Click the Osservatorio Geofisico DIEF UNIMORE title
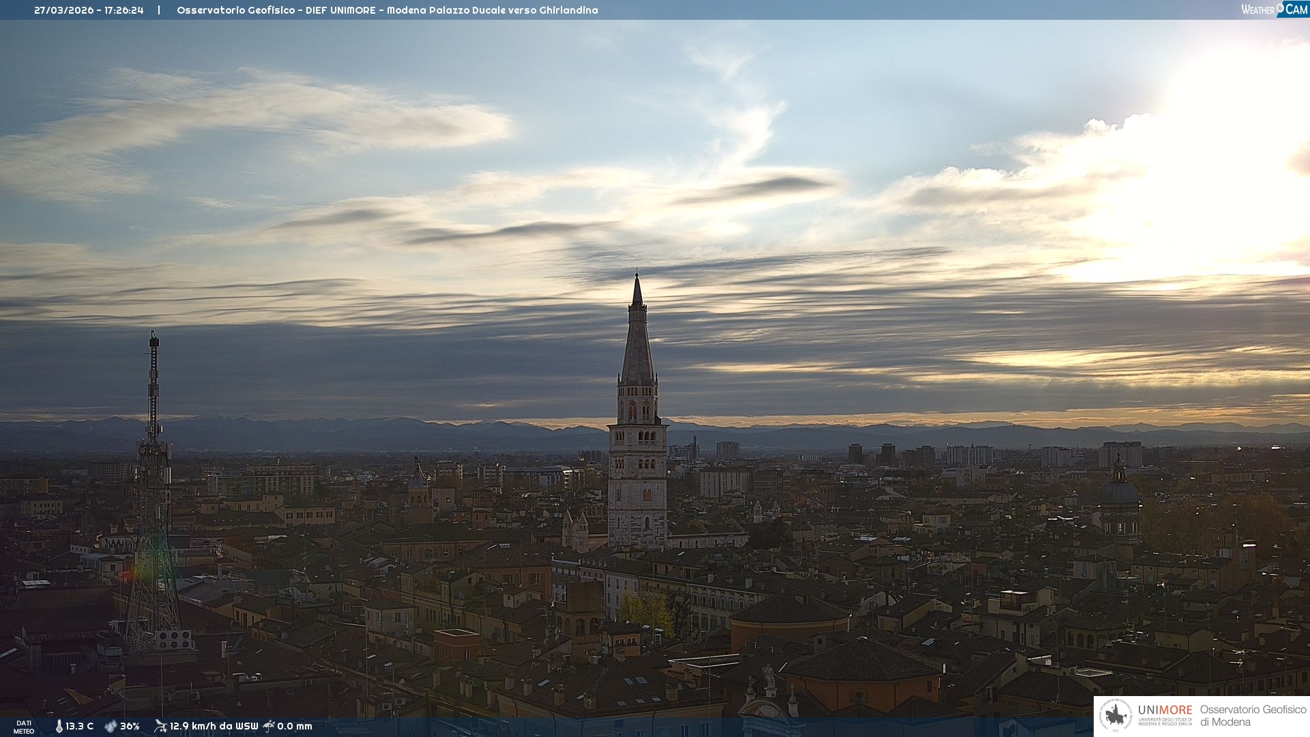The image size is (1310, 737). tap(276, 10)
